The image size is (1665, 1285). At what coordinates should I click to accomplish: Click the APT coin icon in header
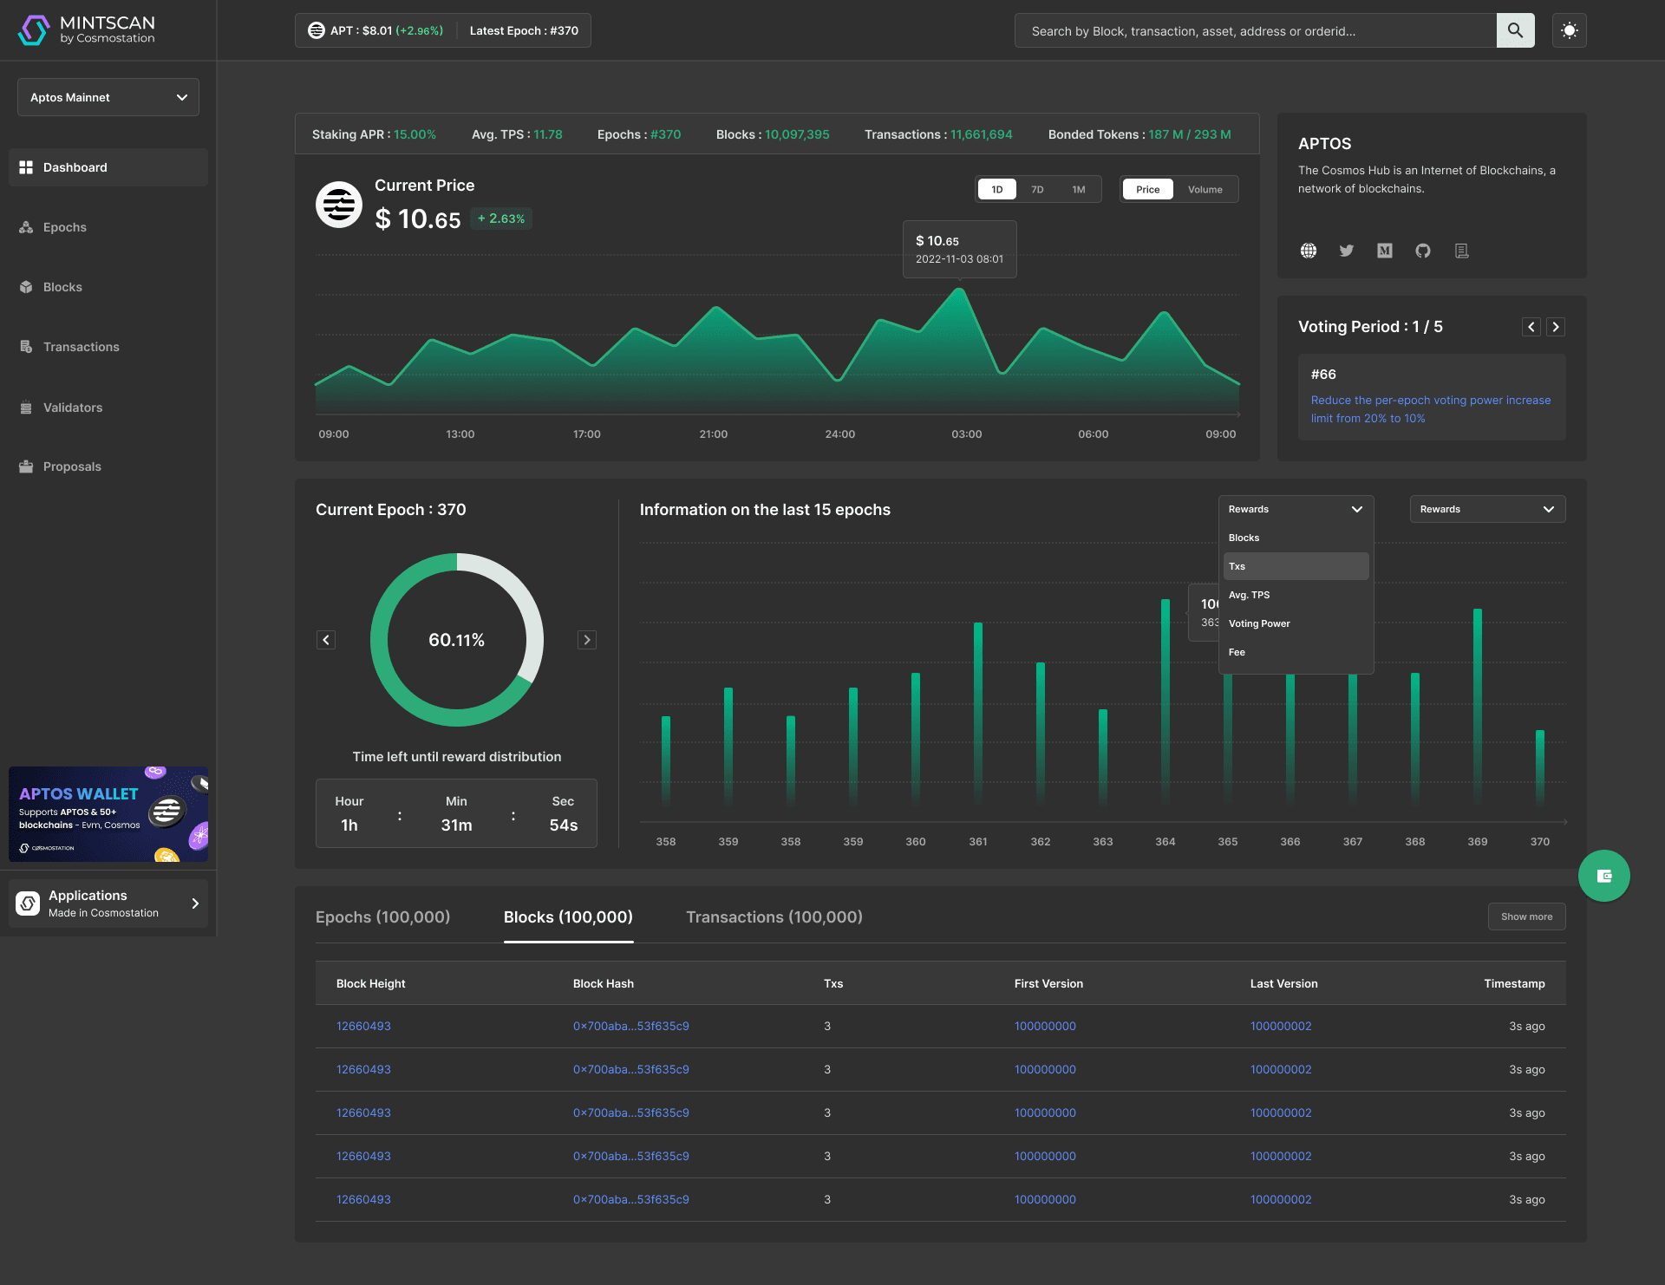click(x=317, y=30)
